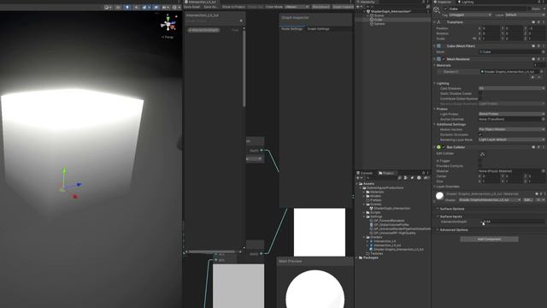Click the Box Collider component icon
547x308 pixels.
point(438,147)
